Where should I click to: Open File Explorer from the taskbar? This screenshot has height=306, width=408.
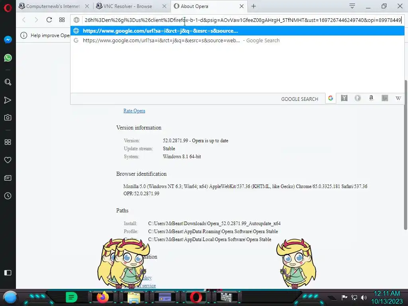click(134, 297)
